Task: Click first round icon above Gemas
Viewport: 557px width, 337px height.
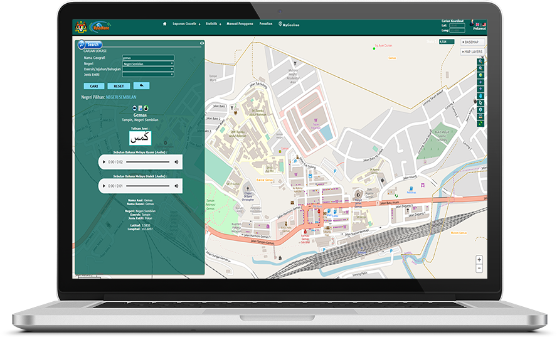Action: pyautogui.click(x=134, y=108)
